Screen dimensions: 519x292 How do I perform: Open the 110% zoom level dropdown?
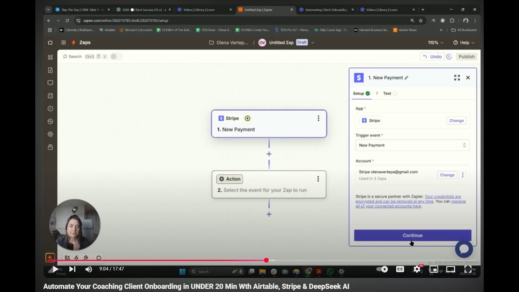[436, 43]
